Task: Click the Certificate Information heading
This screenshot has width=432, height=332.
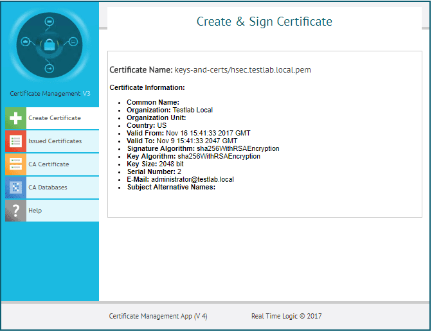Action: (x=147, y=87)
